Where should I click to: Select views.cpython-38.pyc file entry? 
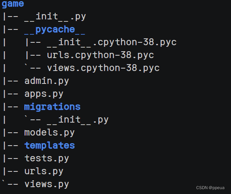(x=103, y=69)
